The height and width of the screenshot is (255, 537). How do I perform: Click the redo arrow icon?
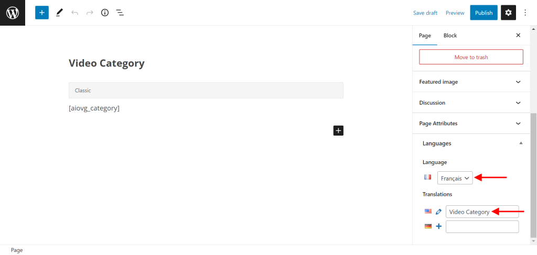click(x=89, y=13)
